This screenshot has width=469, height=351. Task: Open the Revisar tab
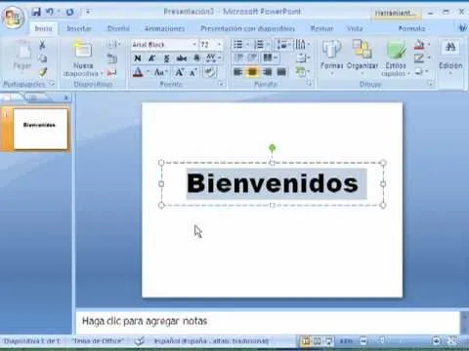[x=321, y=28]
